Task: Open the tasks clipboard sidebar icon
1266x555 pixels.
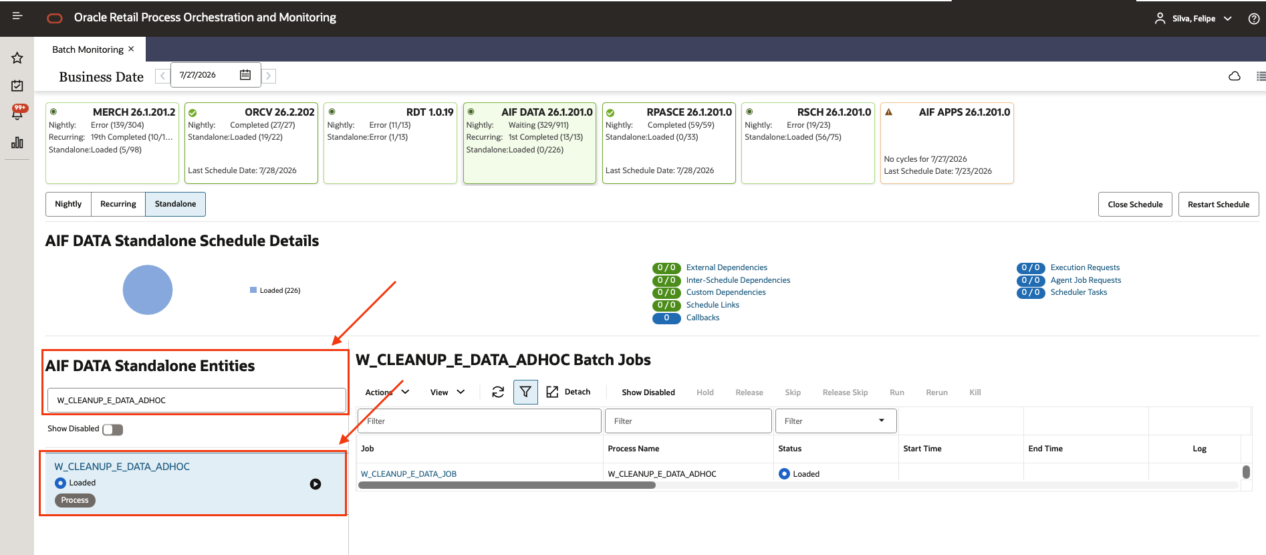Action: 17,86
